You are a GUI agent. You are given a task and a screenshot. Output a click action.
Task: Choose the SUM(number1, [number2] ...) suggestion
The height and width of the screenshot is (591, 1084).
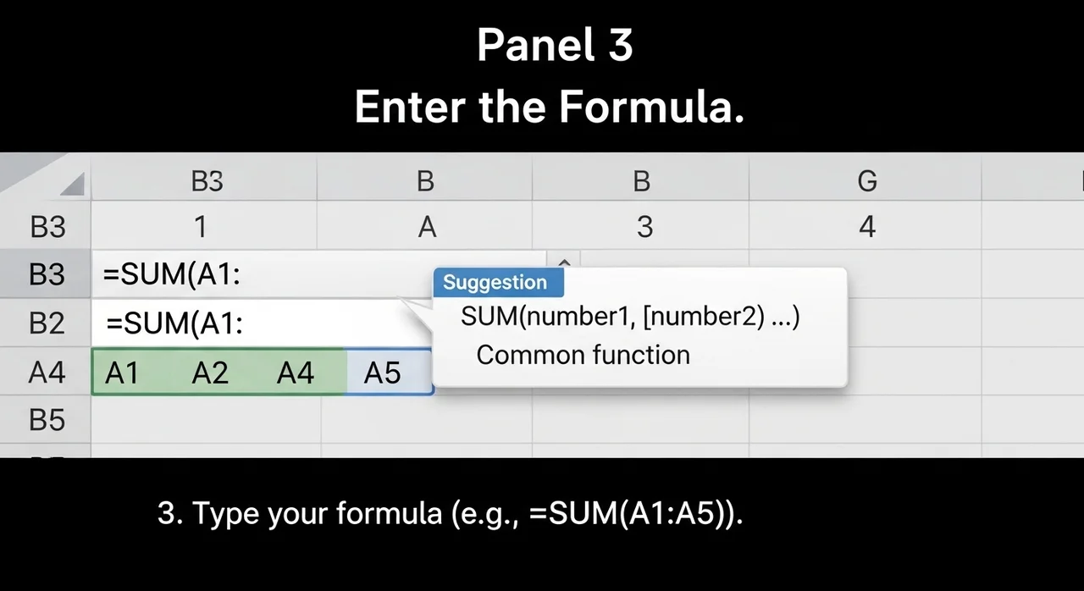pyautogui.click(x=630, y=318)
